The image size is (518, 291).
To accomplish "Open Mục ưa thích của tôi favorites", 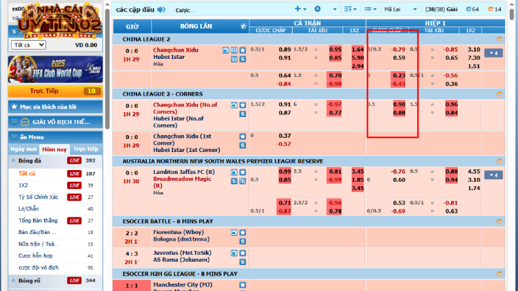I will click(x=55, y=107).
